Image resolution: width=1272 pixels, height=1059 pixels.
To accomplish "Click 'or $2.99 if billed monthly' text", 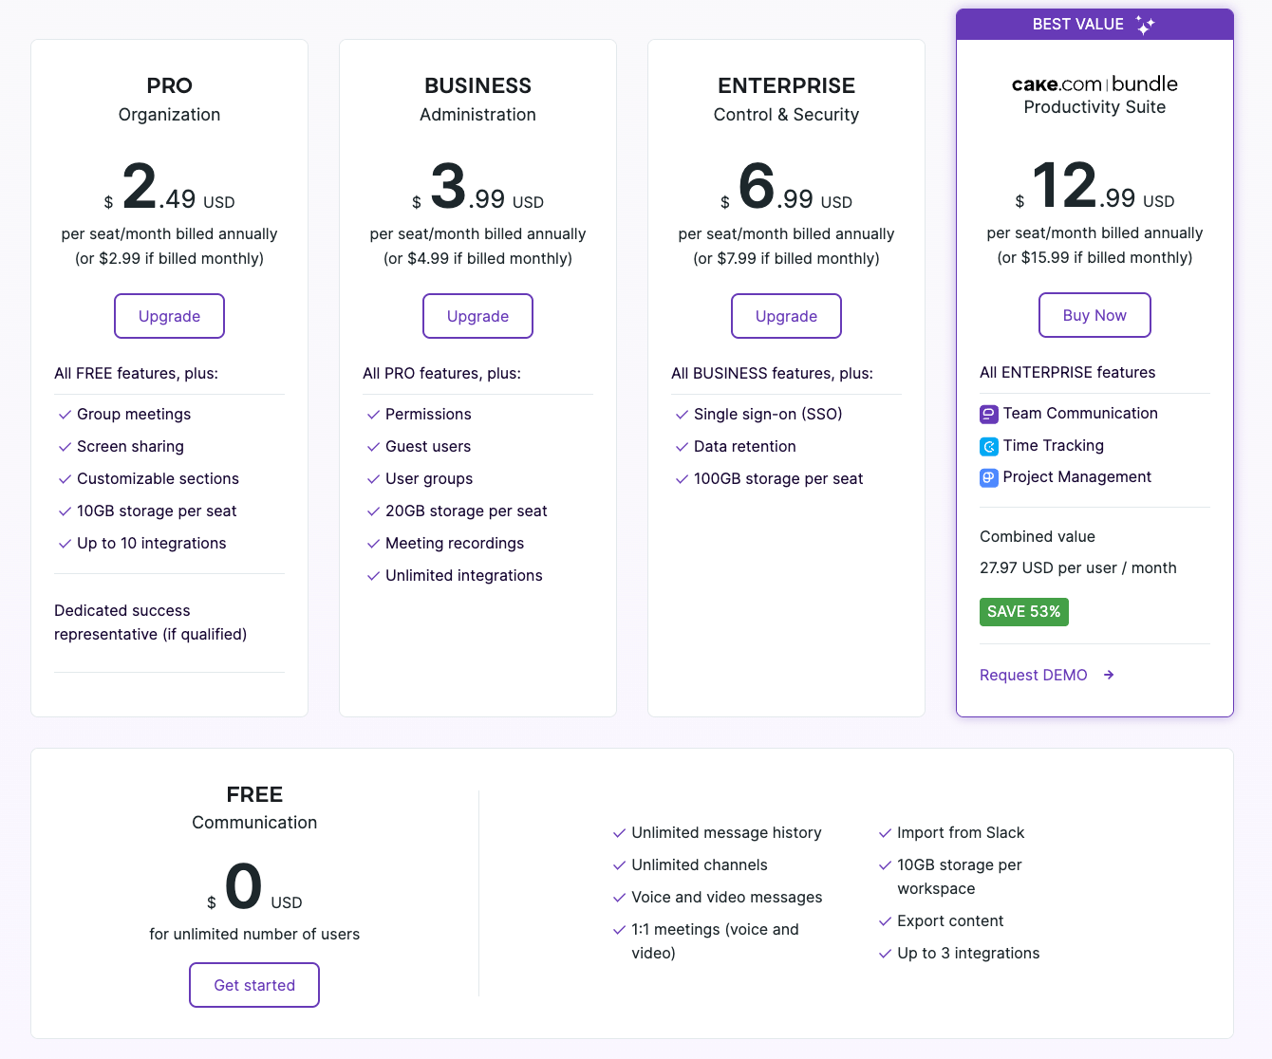I will click(x=169, y=259).
